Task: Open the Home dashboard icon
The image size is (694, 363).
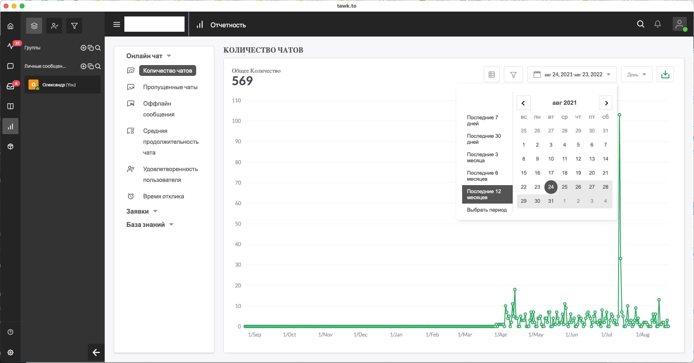Action: [x=10, y=26]
